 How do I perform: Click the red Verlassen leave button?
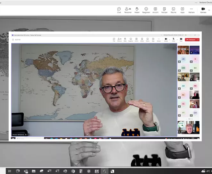(191, 40)
